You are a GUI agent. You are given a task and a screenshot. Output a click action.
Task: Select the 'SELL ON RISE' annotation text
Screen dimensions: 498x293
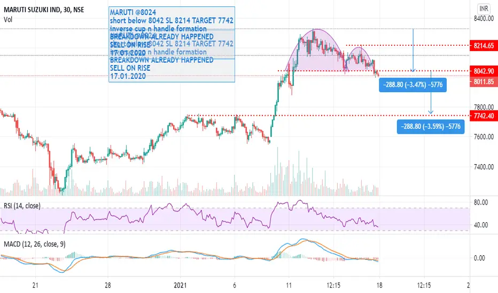pos(130,68)
